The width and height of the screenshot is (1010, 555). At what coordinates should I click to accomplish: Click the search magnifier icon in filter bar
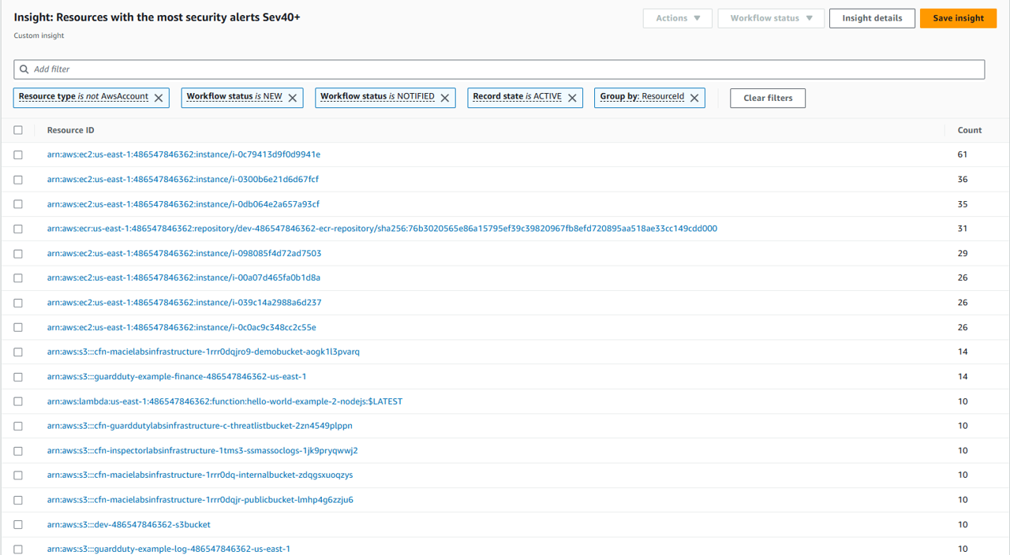tap(24, 69)
